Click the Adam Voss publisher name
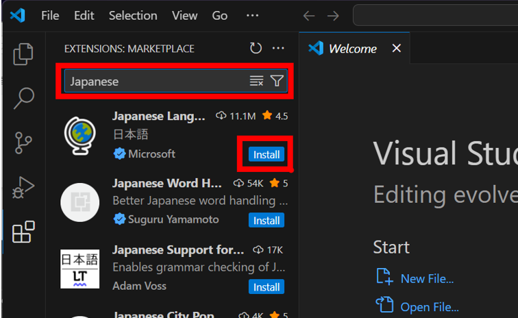This screenshot has width=518, height=318. coord(139,286)
